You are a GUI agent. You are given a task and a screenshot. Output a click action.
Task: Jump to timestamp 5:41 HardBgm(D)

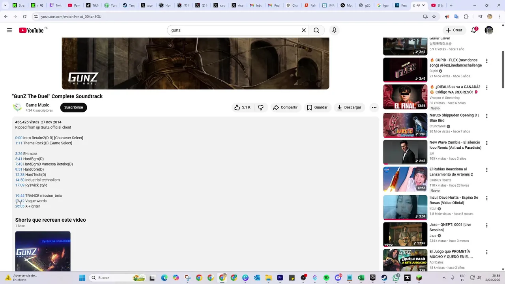pos(19,159)
